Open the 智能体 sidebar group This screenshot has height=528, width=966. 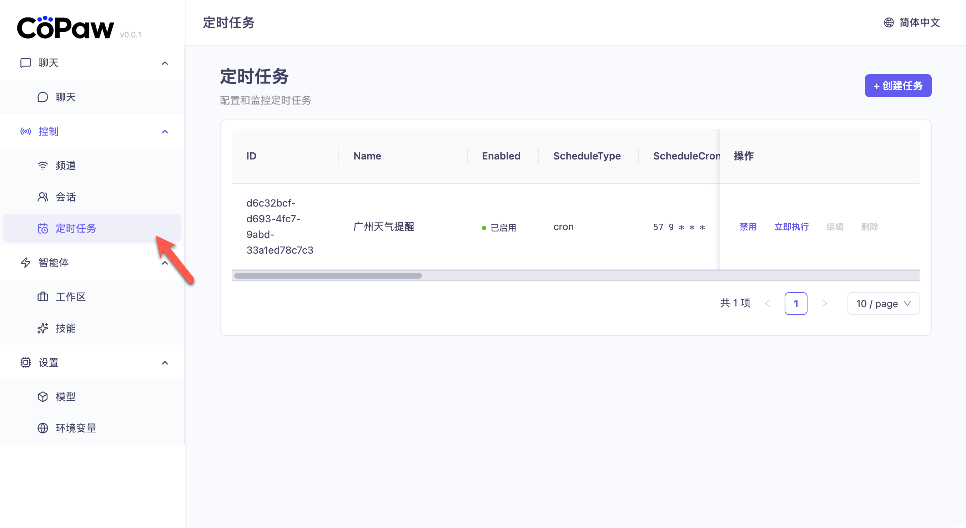click(54, 263)
